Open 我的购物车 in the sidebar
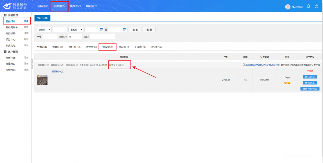Screen dimensions: 323x163 coord(13,27)
